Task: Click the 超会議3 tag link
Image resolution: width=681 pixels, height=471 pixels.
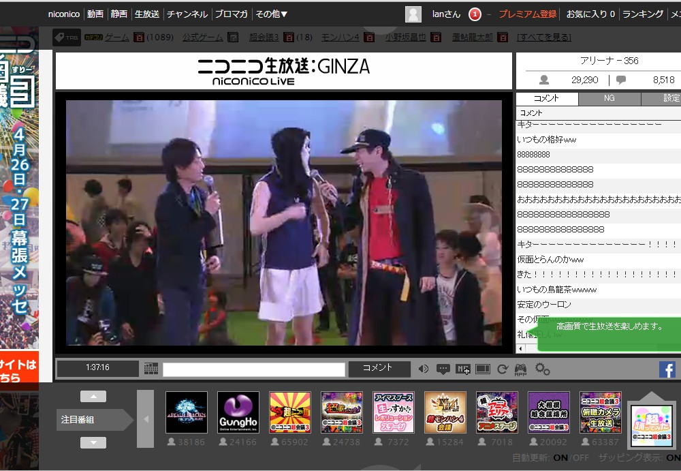Action: [264, 37]
